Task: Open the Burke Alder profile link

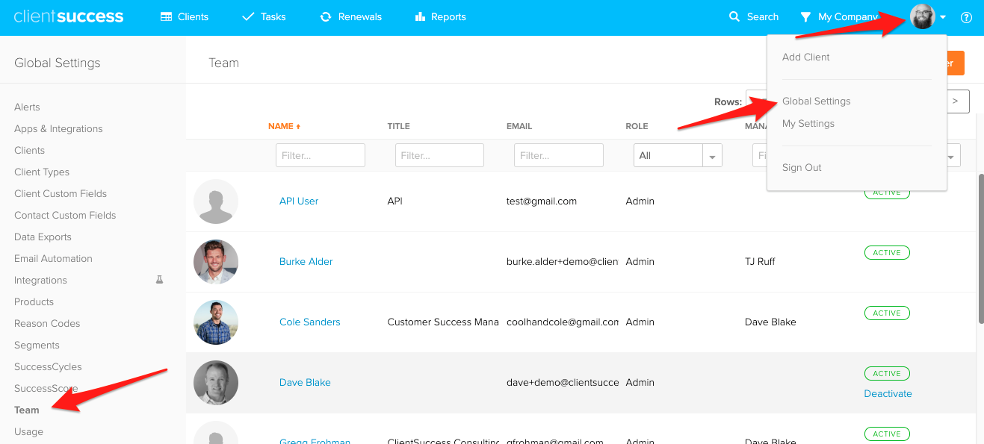Action: coord(306,261)
